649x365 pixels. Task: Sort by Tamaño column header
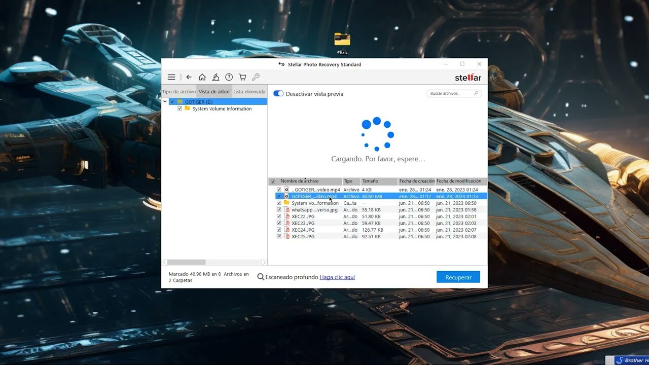(x=379, y=181)
